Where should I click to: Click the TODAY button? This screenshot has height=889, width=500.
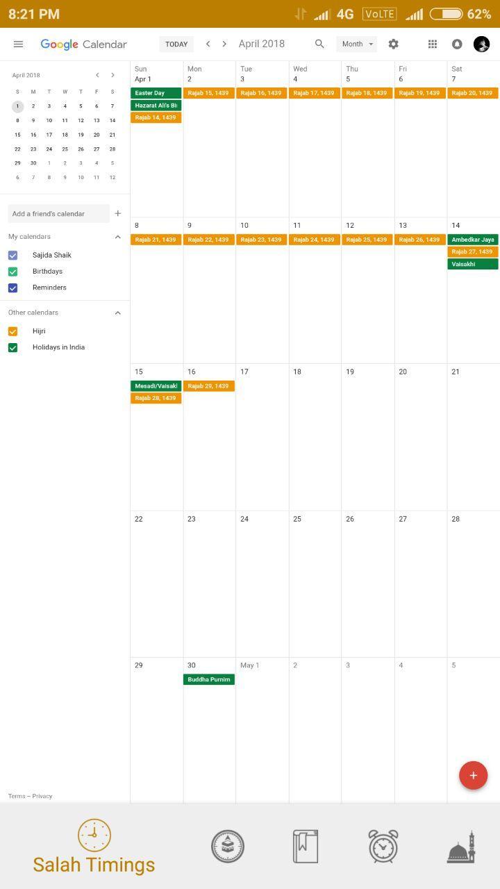point(176,44)
